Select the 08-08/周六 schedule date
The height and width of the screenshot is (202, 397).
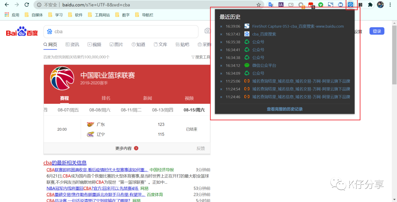pos(100,110)
